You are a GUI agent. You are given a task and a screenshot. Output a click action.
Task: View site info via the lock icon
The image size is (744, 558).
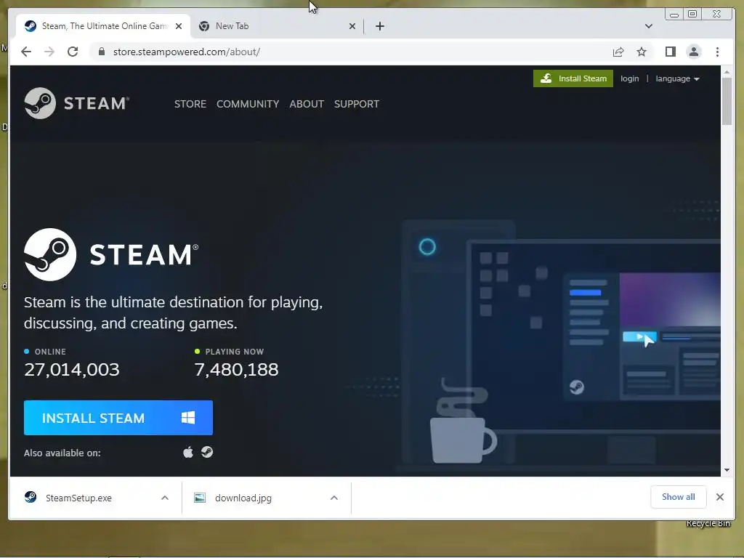101,52
